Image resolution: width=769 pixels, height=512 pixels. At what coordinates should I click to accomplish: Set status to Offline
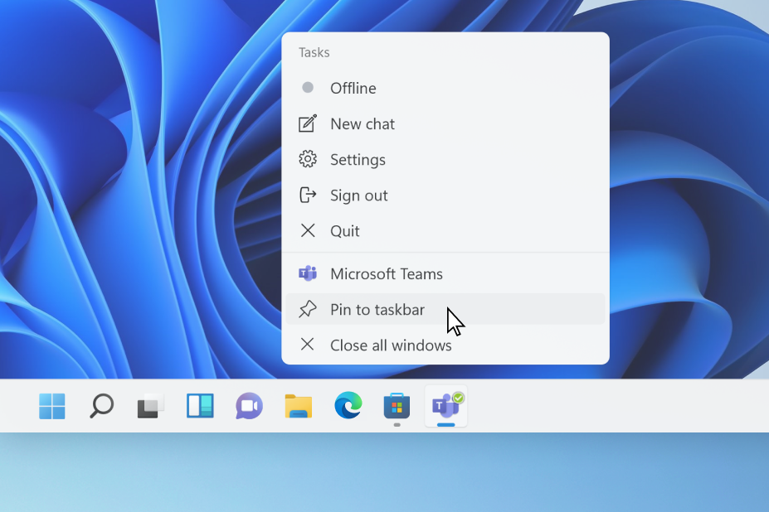pyautogui.click(x=445, y=88)
